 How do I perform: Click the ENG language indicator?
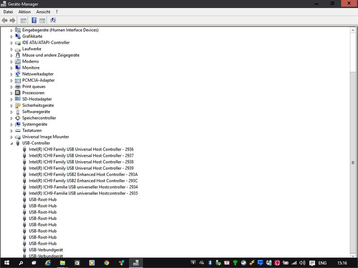[x=322, y=263]
